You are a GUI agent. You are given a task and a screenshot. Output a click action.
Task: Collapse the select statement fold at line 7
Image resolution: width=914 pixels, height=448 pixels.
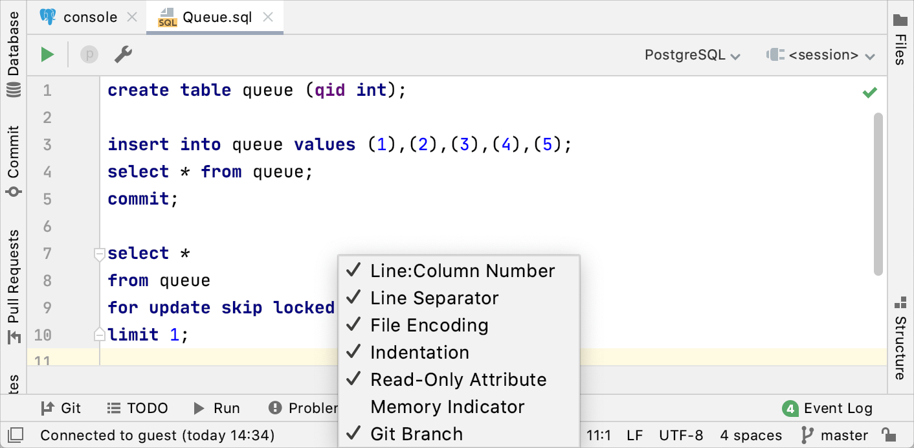tap(99, 254)
